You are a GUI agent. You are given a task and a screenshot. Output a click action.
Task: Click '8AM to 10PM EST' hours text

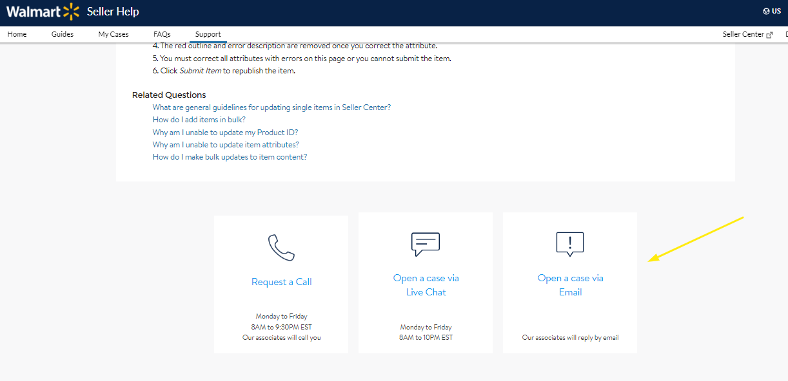(x=426, y=337)
